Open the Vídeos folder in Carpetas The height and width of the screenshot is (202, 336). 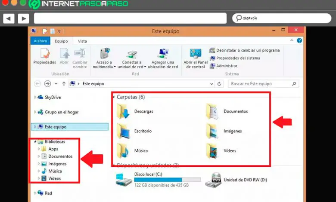click(221, 151)
